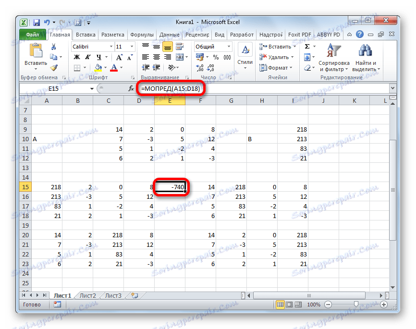Viewport: 416px width, 329px height.
Task: Select column E header
Action: point(170,100)
